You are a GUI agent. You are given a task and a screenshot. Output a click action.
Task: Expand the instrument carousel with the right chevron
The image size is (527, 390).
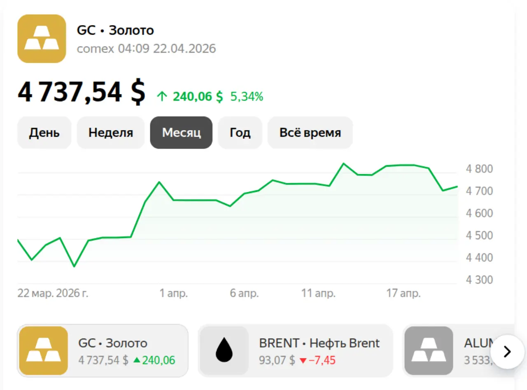click(x=507, y=352)
